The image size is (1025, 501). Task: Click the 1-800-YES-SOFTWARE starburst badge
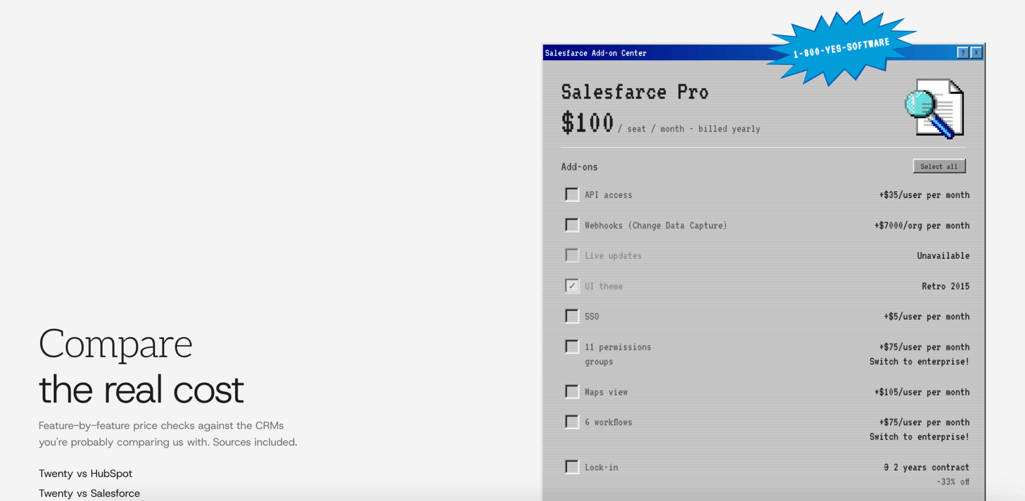(x=842, y=48)
